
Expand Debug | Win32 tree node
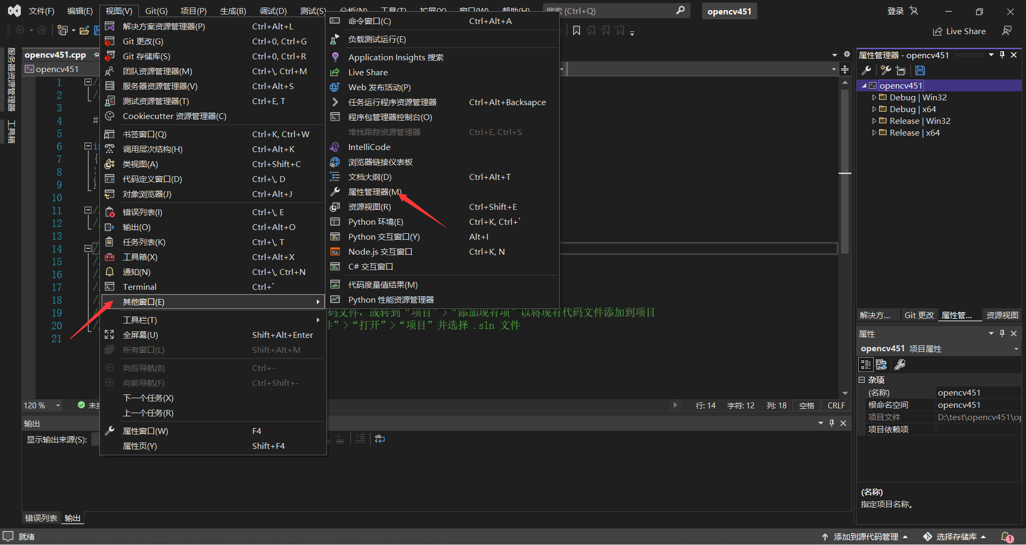point(874,98)
